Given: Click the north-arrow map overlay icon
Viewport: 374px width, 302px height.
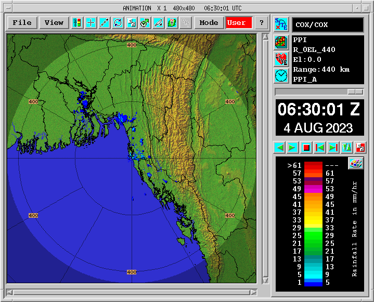Looking at the screenshot, I should point(172,23).
